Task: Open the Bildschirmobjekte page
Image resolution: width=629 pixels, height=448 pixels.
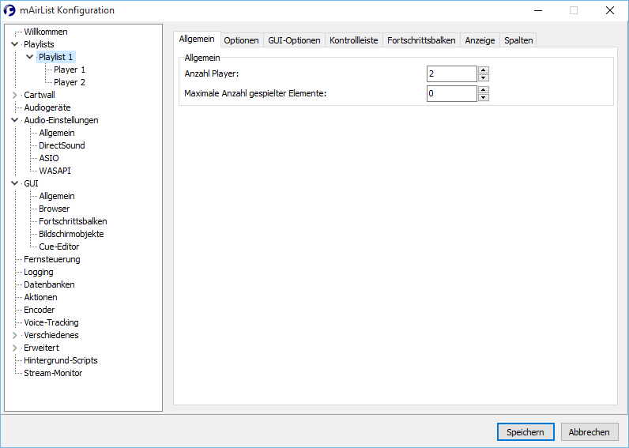Action: coord(71,234)
